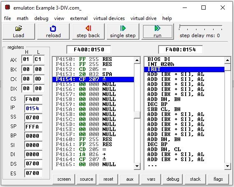Click the emulator chip icon in title bar
234x187 pixels.
coord(8,8)
